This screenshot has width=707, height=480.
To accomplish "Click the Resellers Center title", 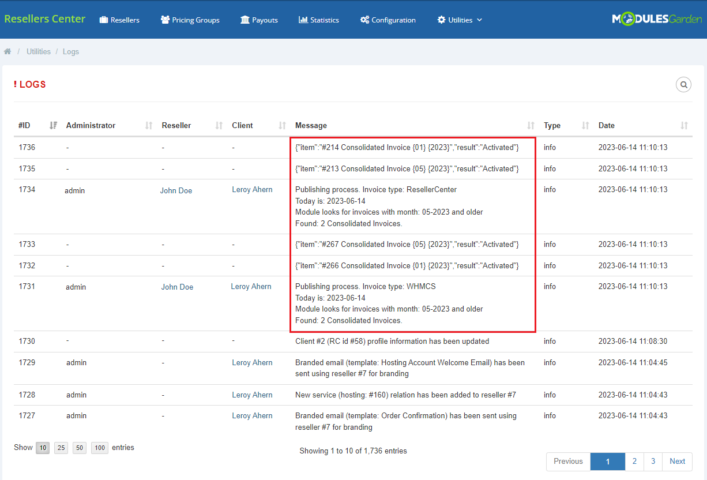I will click(44, 18).
